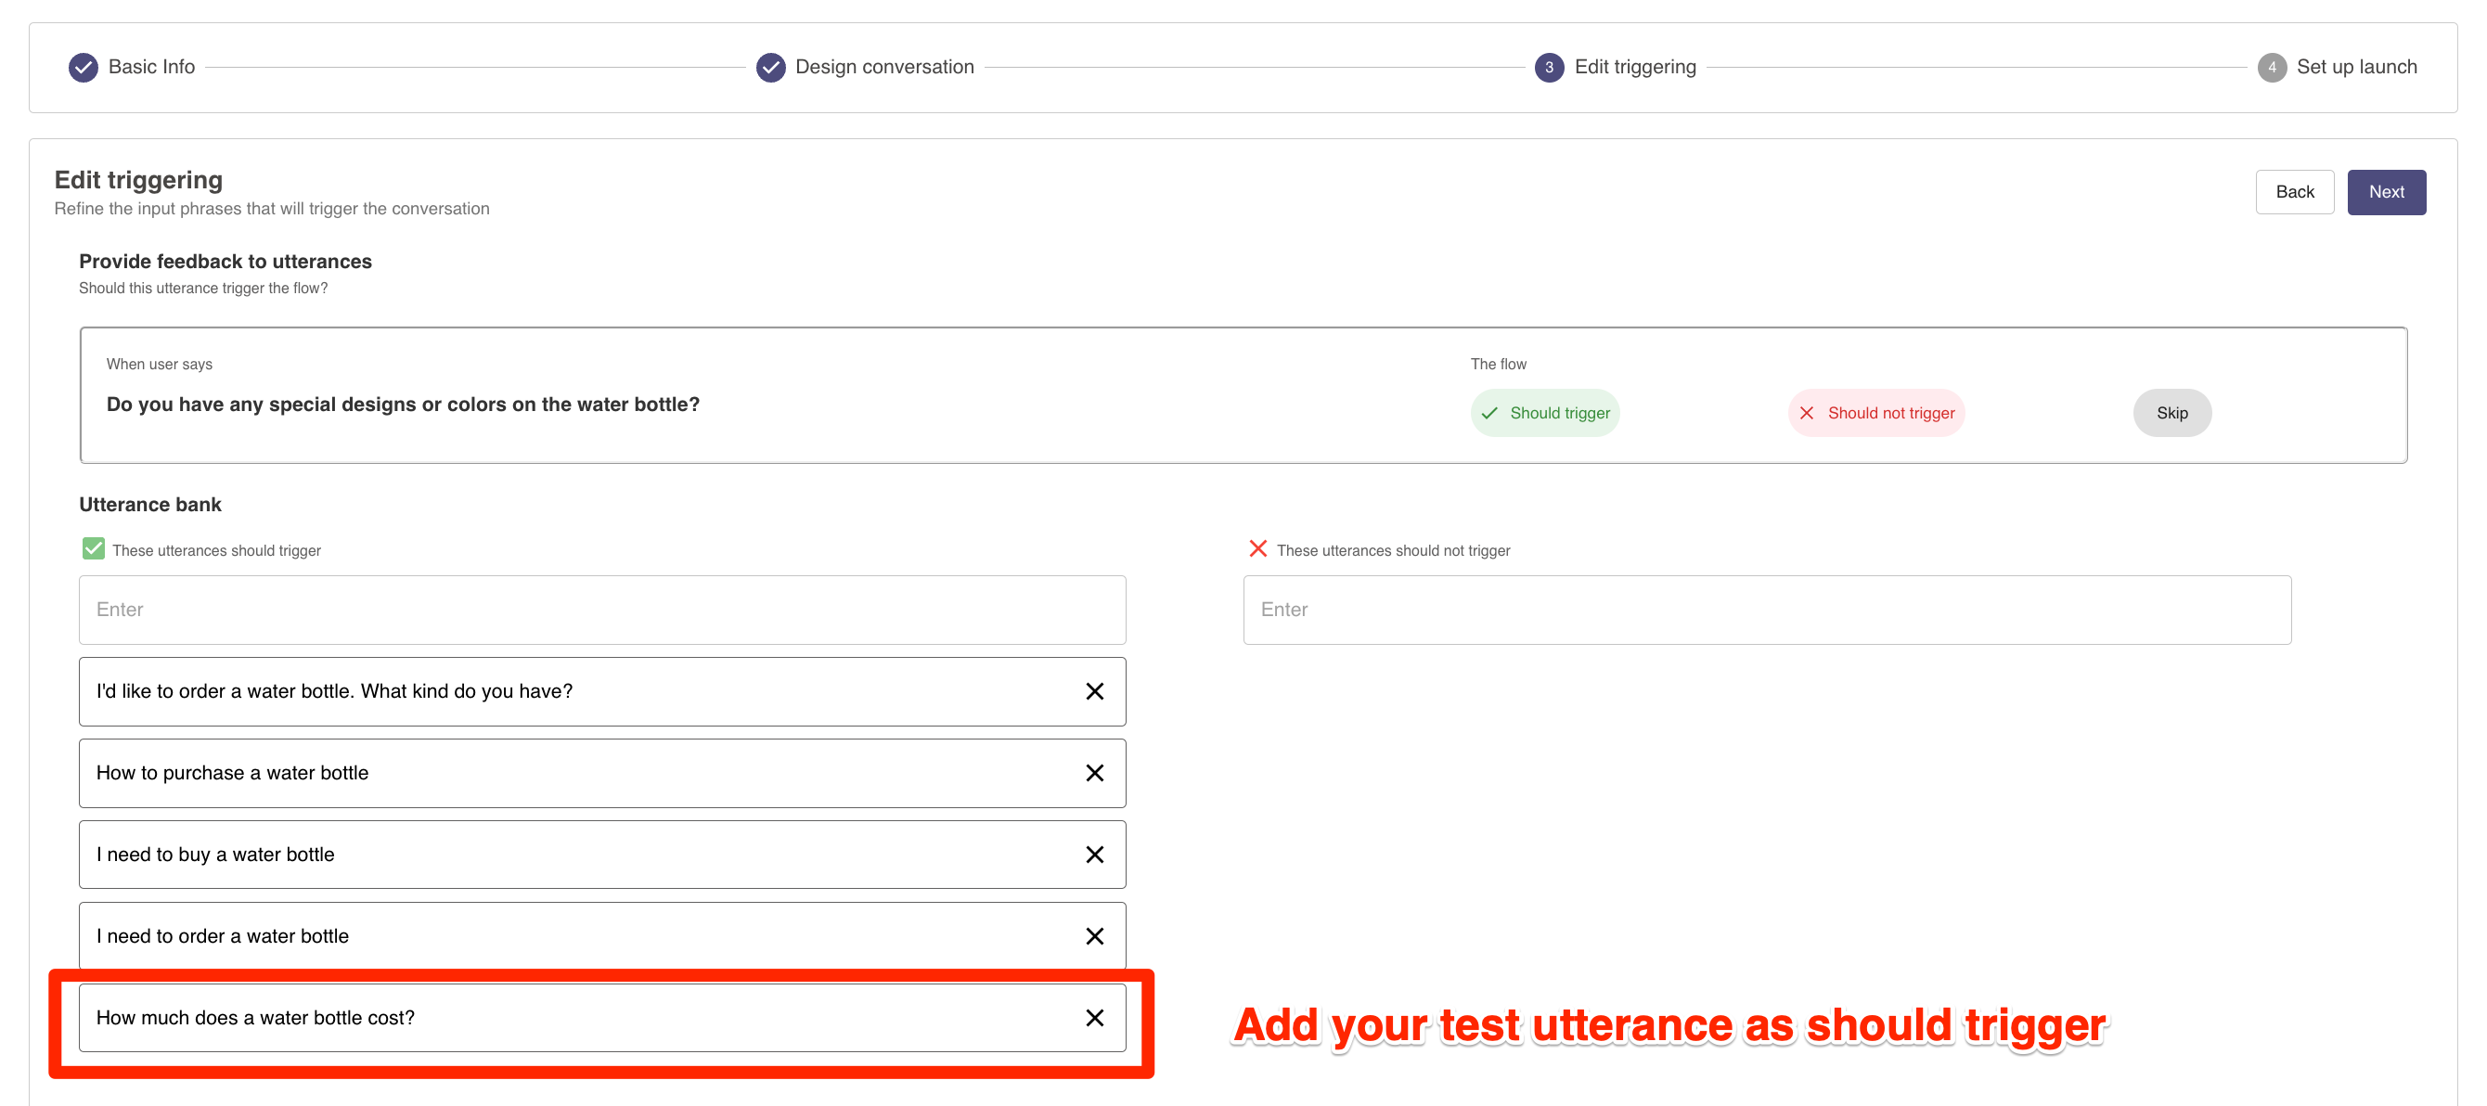Image resolution: width=2487 pixels, height=1106 pixels.
Task: Mark the utterance as Should trigger
Action: 1544,413
